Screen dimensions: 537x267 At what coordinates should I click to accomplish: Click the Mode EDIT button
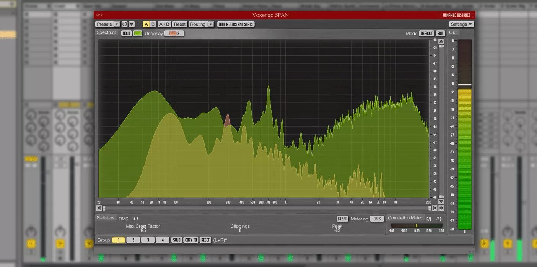[x=441, y=33]
